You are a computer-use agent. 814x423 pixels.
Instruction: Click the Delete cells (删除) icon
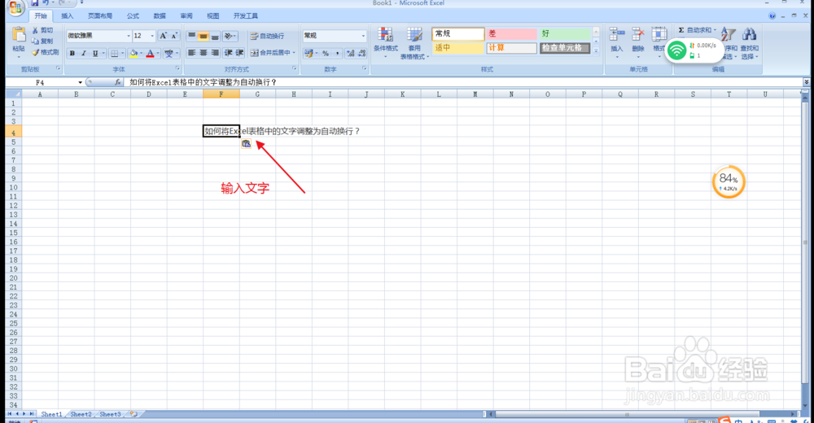[x=638, y=35]
